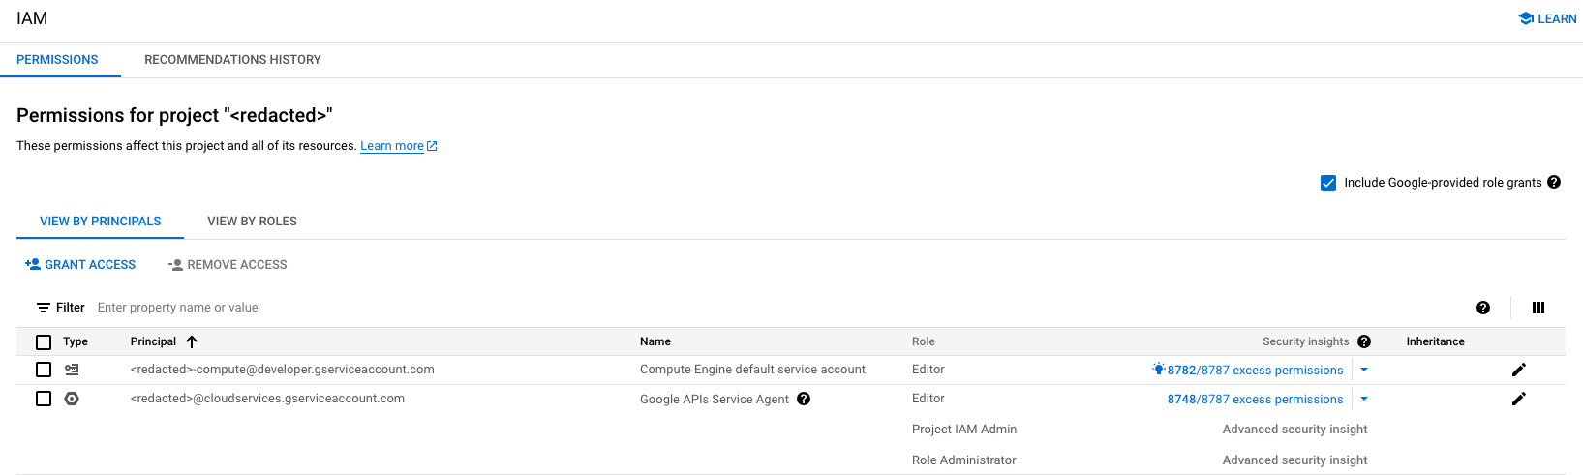Viewport: 1583px width, 475px height.
Task: Open column display options icon
Action: 1537,308
